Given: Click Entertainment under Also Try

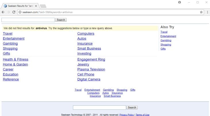Looking at the screenshot, I should (x=168, y=36).
